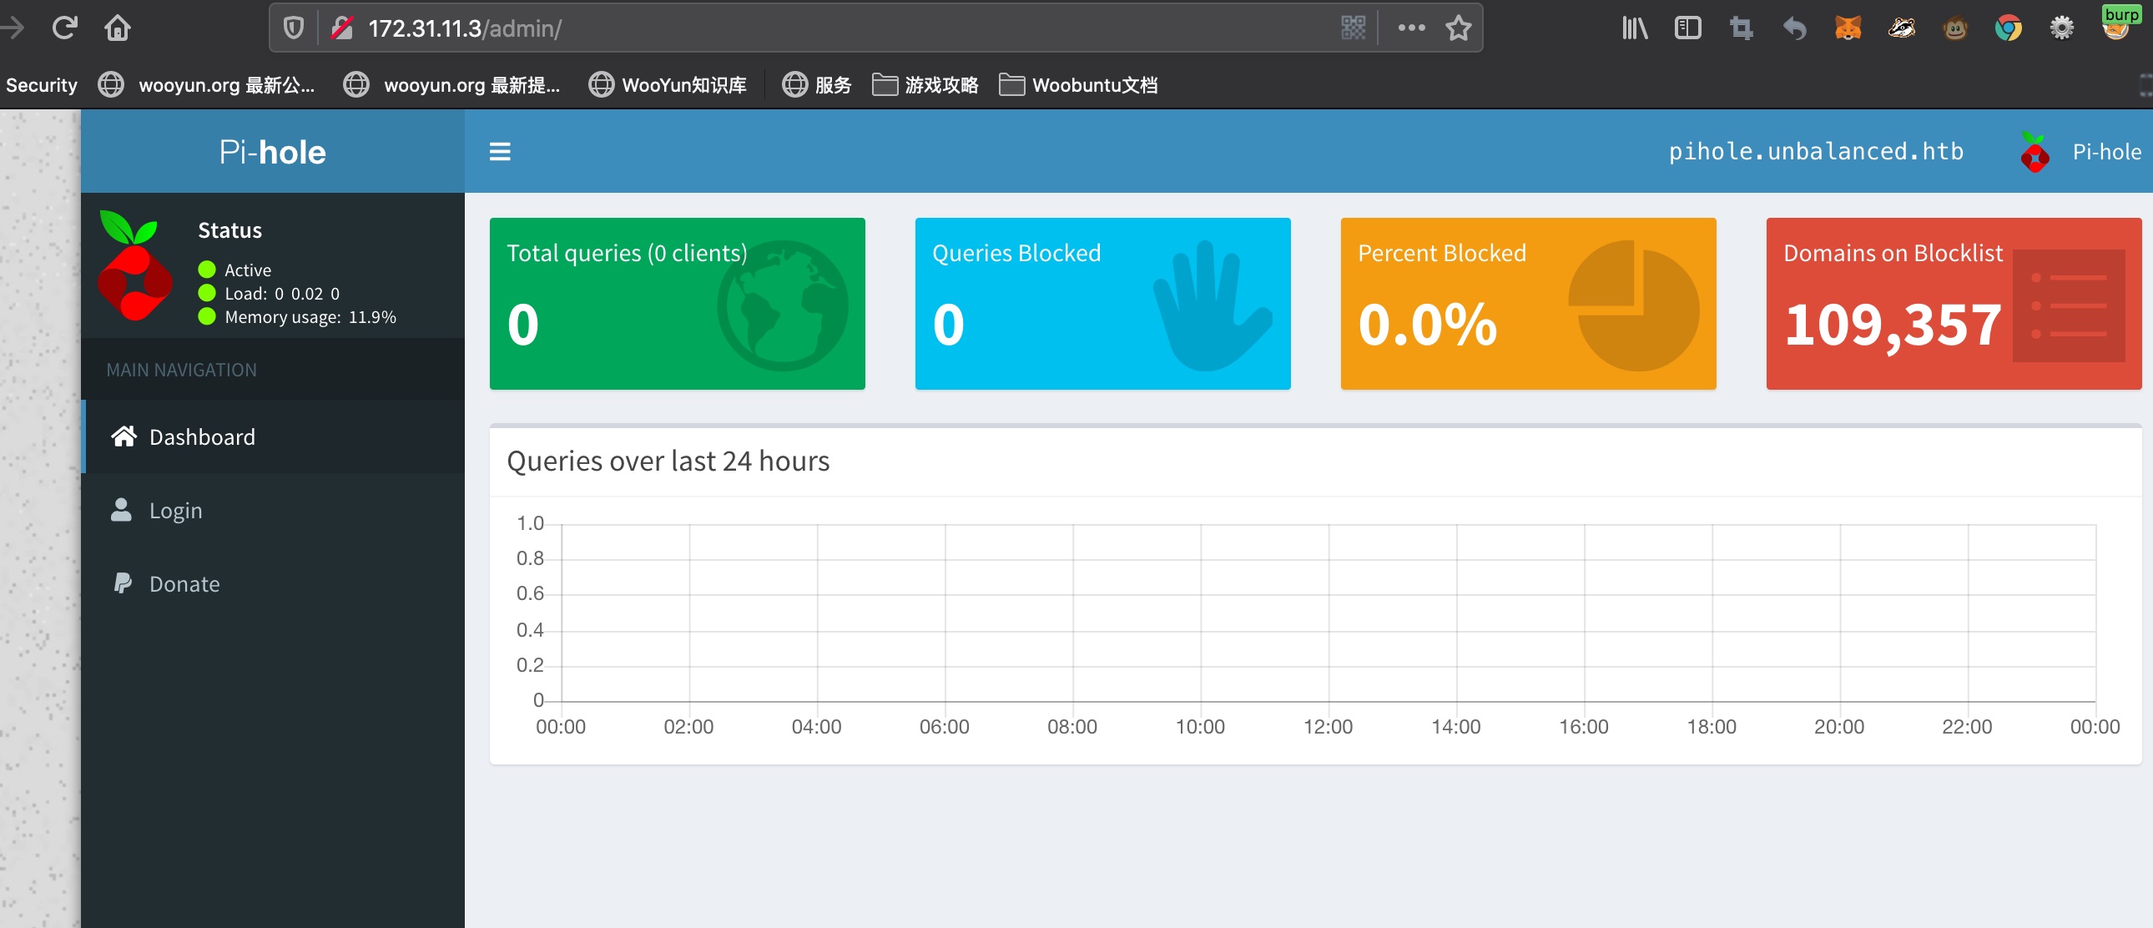The width and height of the screenshot is (2153, 928).
Task: Open page actions three-dot menu
Action: [1411, 28]
